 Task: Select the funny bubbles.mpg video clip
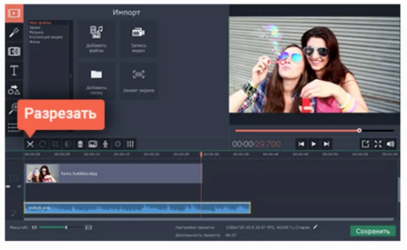tap(113, 173)
